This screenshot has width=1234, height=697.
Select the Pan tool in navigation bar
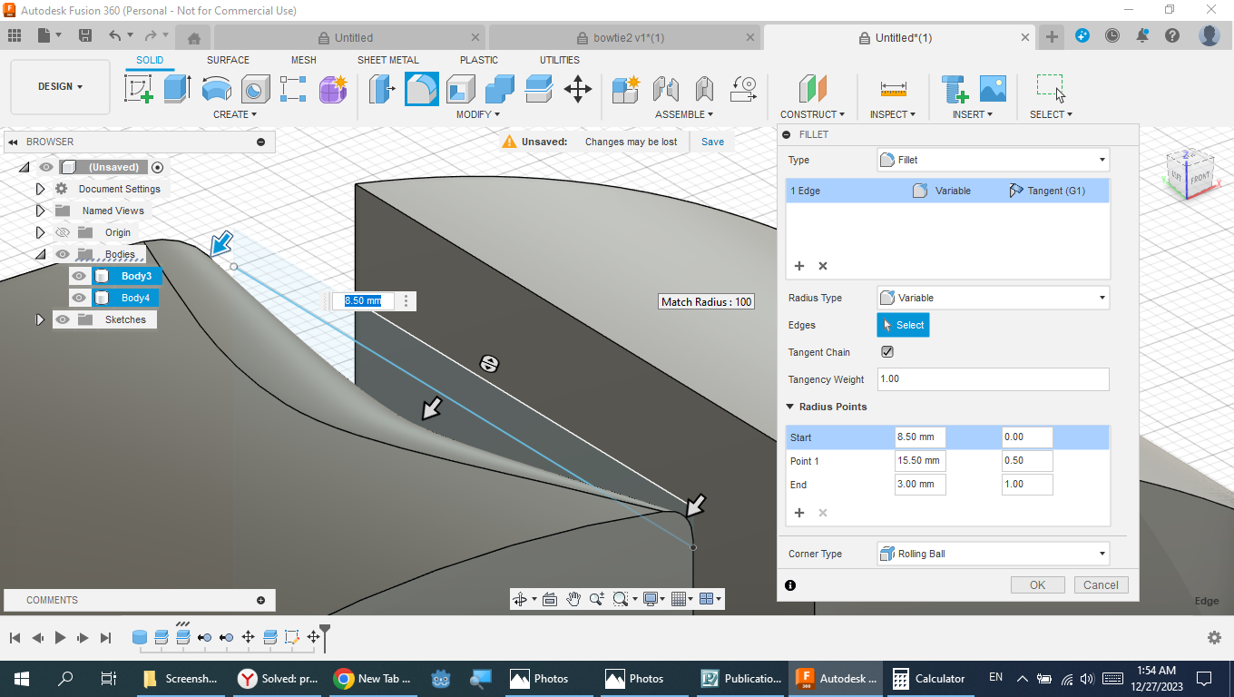pyautogui.click(x=574, y=599)
